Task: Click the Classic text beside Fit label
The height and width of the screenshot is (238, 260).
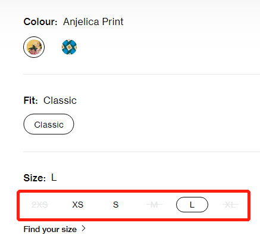Action: (x=60, y=100)
